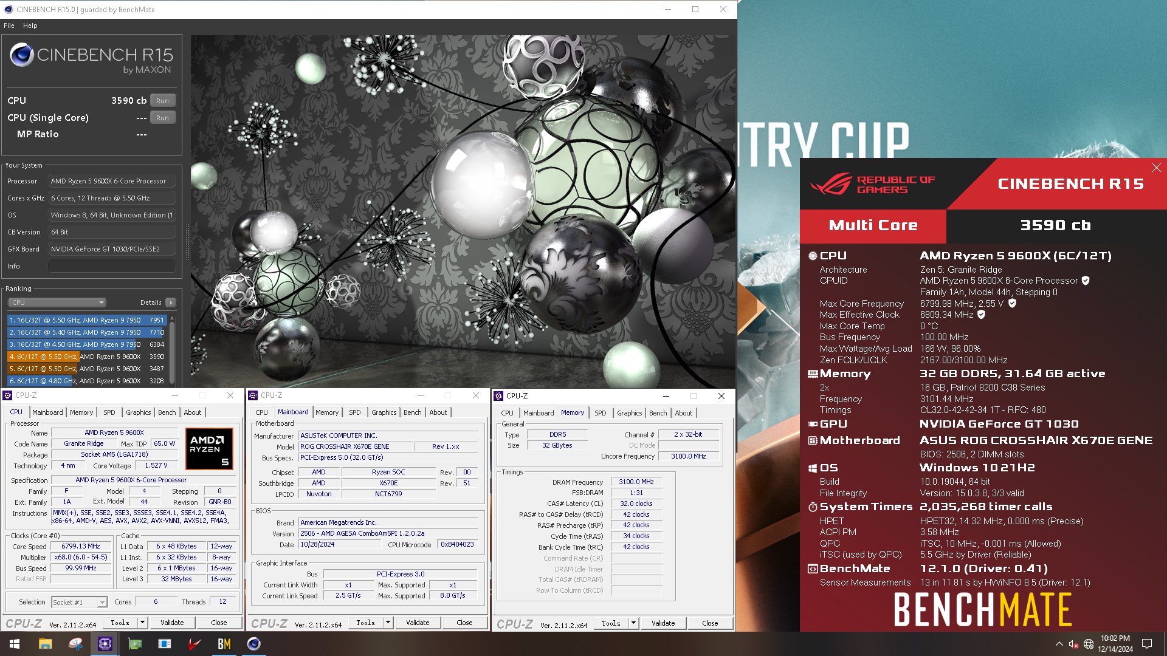Open the blue window taskbar icon

click(x=165, y=644)
